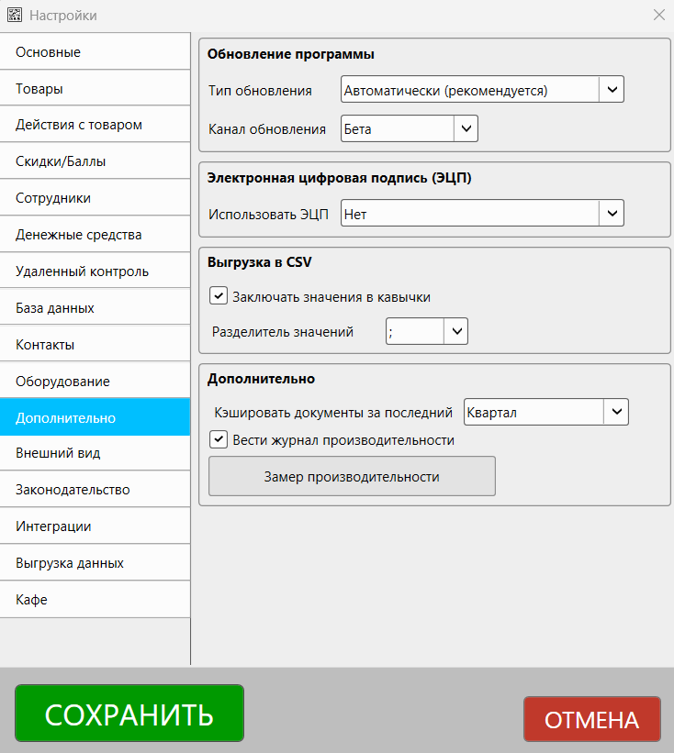The width and height of the screenshot is (674, 753).
Task: Select the 'Действия с товаром' tab
Action: [x=95, y=125]
